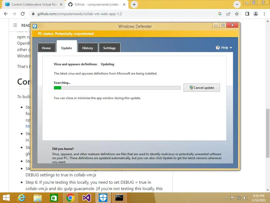270x203 pixels.
Task: Click 'Virus and spyware definitions:' label
Action: tap(75, 64)
